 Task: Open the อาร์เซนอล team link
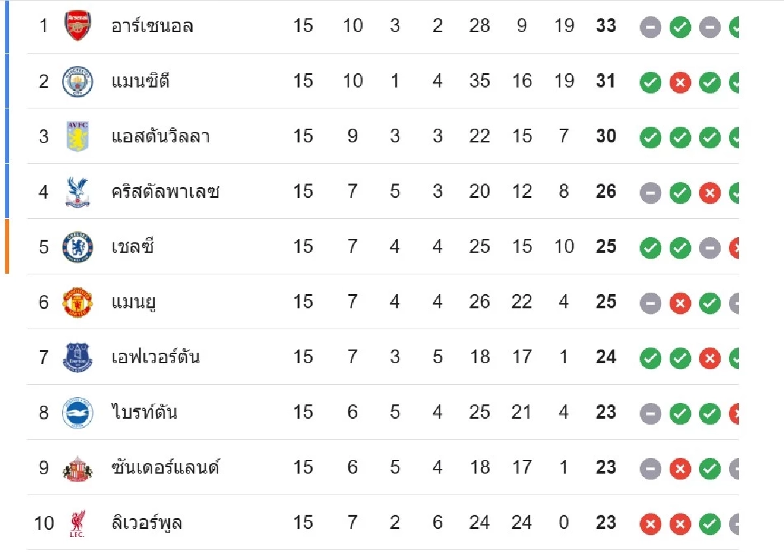pos(152,26)
